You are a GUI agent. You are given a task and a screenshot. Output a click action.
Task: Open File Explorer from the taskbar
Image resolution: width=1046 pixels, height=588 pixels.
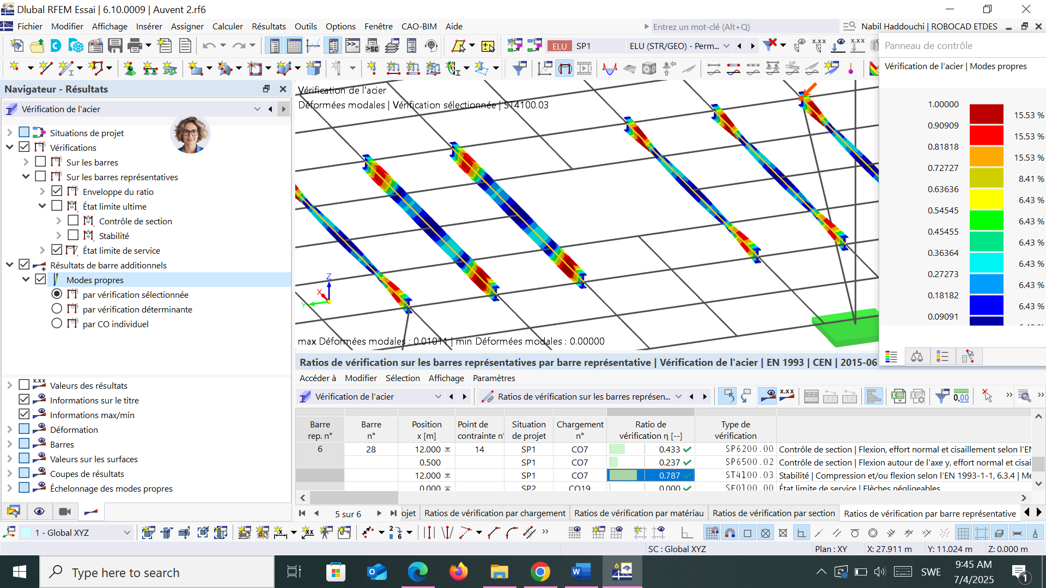[x=499, y=572]
